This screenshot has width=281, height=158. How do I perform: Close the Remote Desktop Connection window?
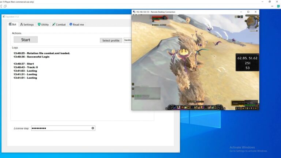(x=255, y=12)
